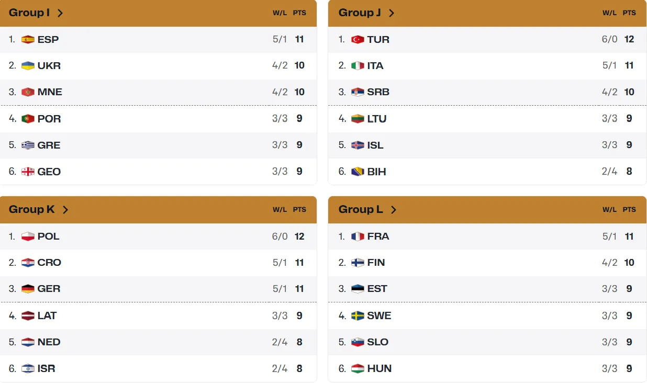This screenshot has height=383, width=647.
Task: Click the Montenegro flag icon
Action: [x=28, y=92]
